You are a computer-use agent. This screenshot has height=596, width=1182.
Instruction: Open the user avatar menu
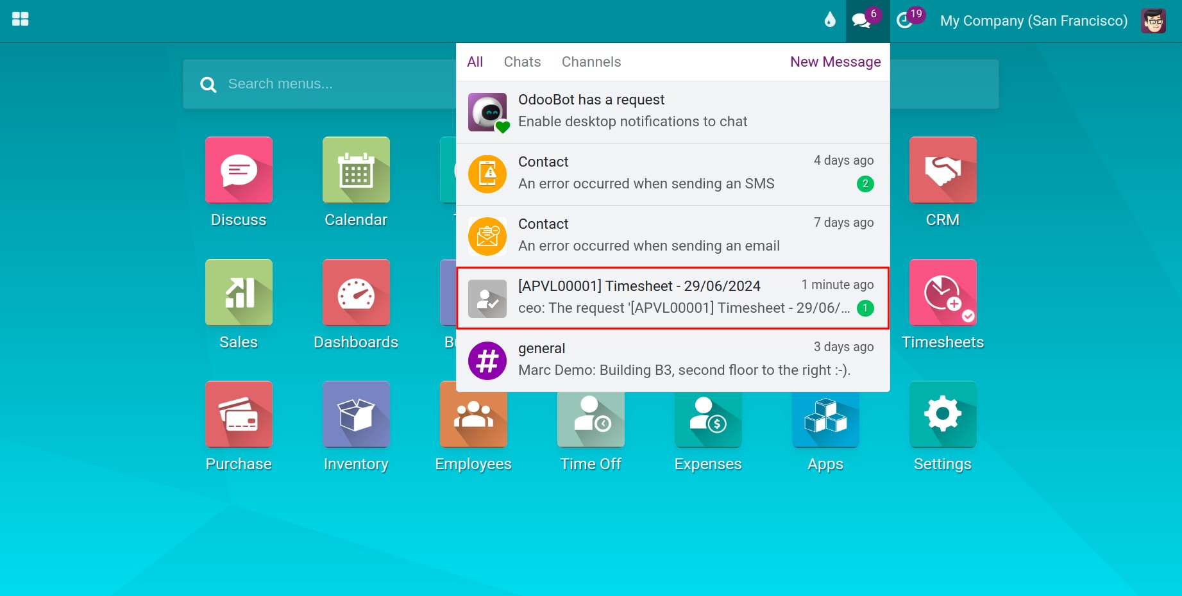pyautogui.click(x=1153, y=21)
